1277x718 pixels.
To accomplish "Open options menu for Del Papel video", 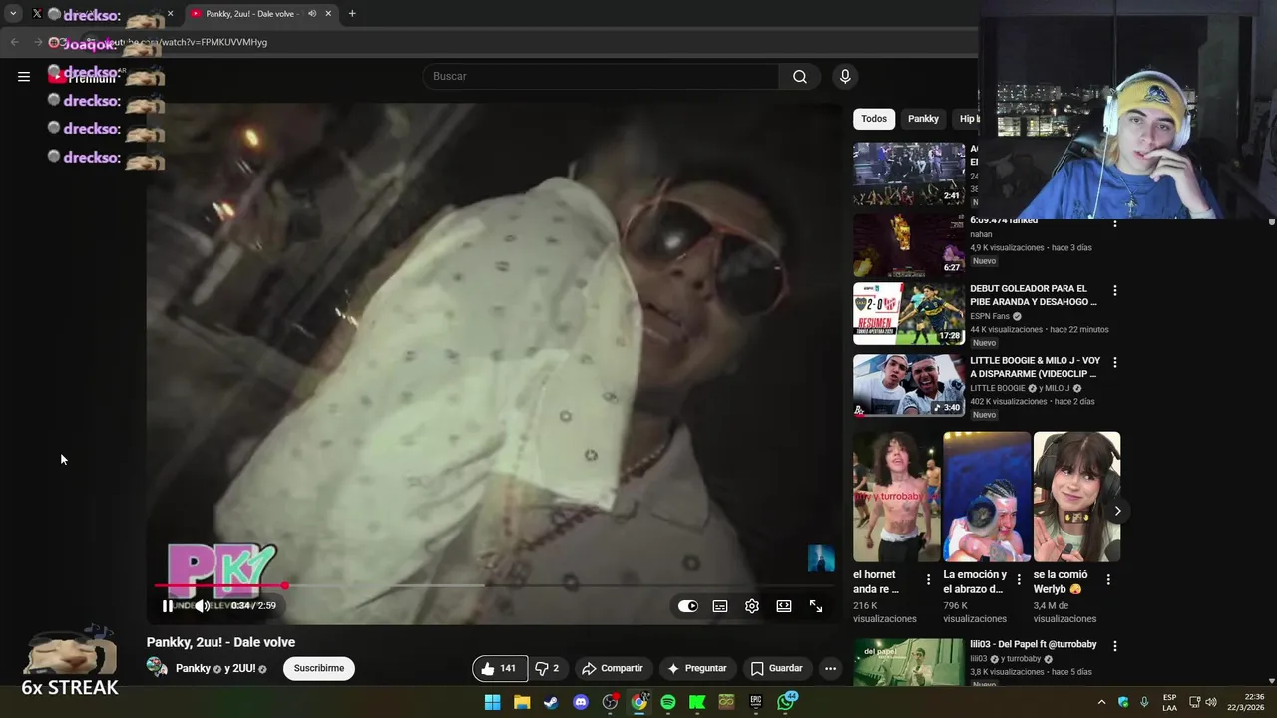I will [1115, 646].
